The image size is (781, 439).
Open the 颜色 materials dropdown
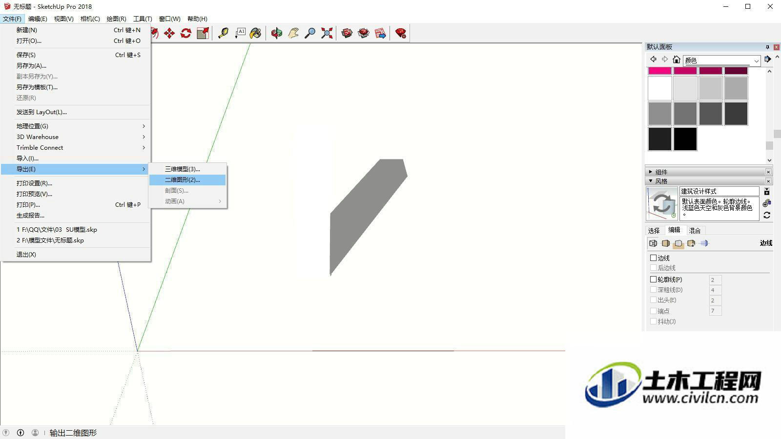721,60
